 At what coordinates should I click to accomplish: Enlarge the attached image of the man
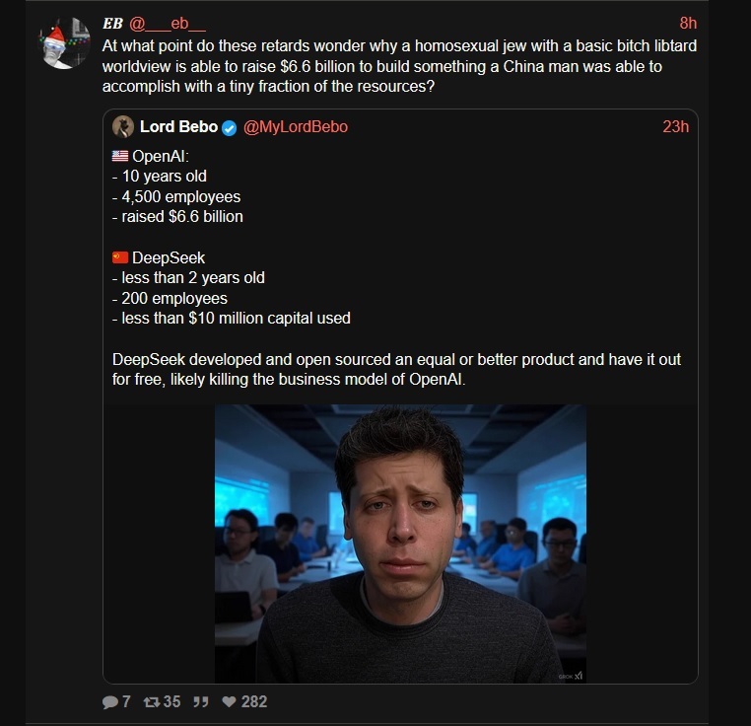(x=400, y=544)
